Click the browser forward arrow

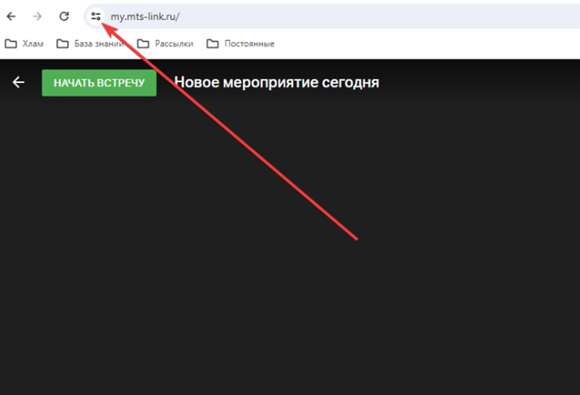click(x=38, y=16)
